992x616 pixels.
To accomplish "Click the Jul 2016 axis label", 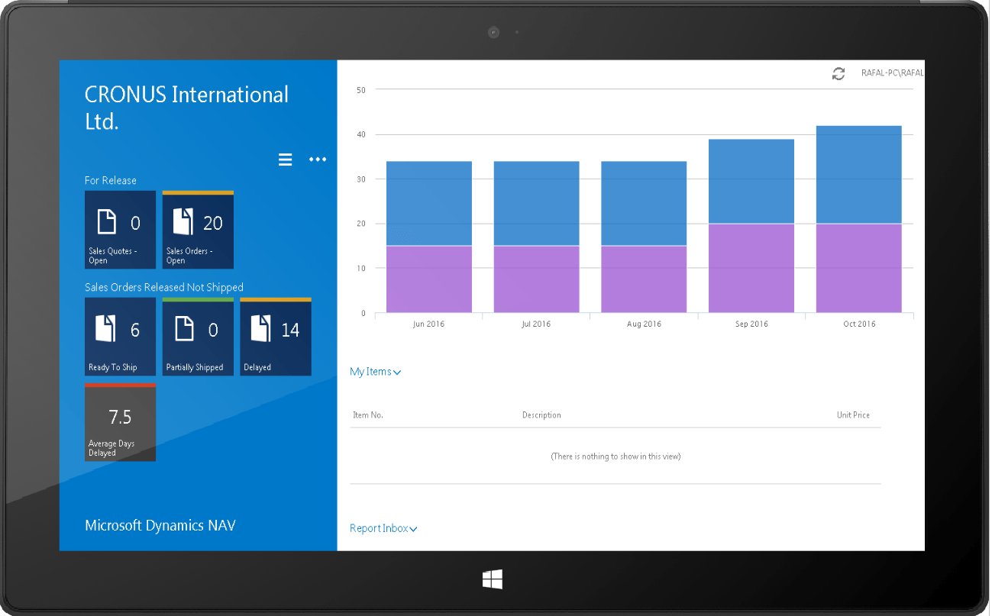I will click(536, 324).
